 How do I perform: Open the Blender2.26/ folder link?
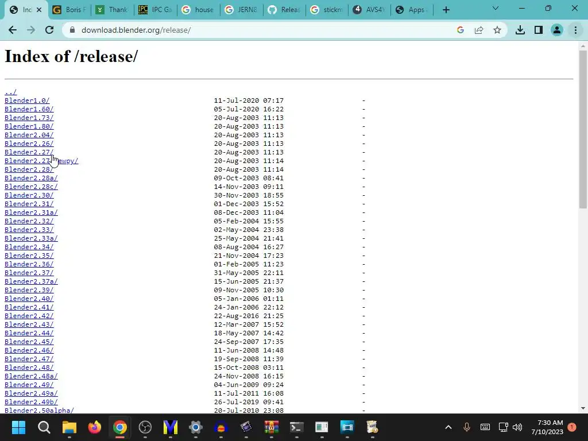[29, 144]
